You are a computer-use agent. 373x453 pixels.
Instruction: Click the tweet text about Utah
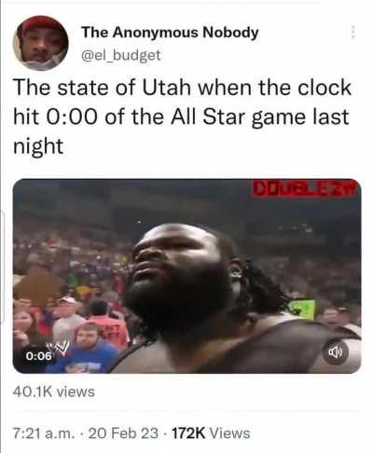[x=182, y=117]
